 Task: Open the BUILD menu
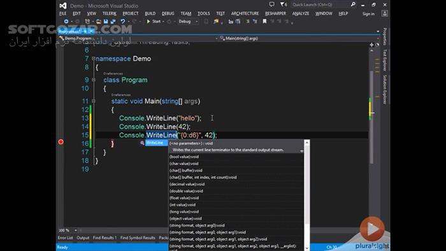[x=150, y=13]
